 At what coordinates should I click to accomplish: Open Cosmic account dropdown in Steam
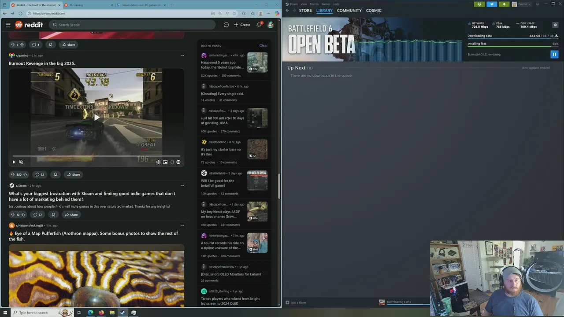pos(522,4)
